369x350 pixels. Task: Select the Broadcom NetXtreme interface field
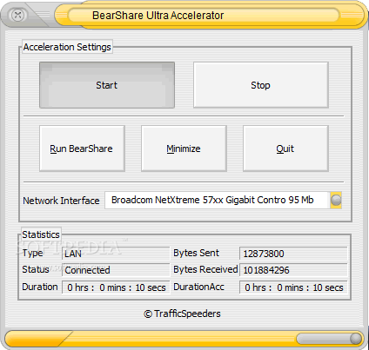(218, 200)
